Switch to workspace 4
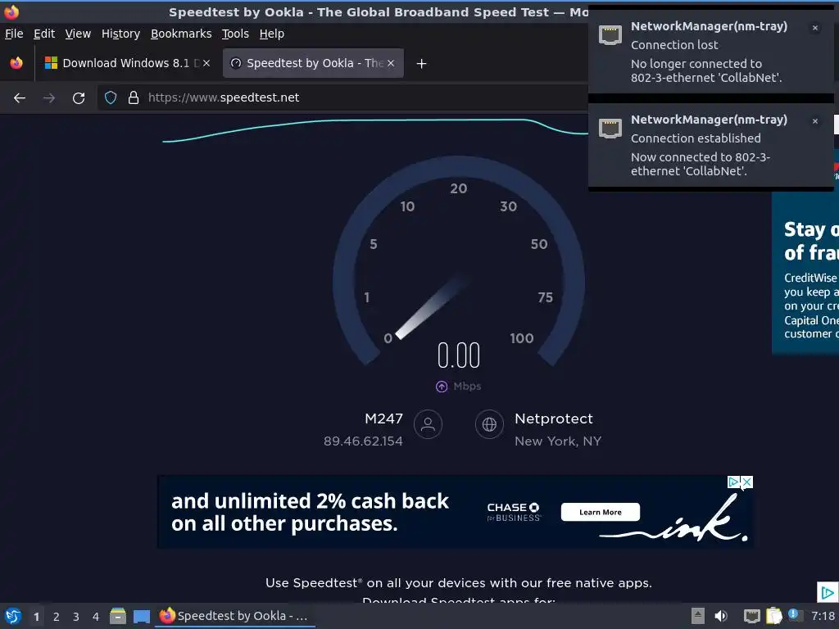The width and height of the screenshot is (839, 629). (96, 617)
